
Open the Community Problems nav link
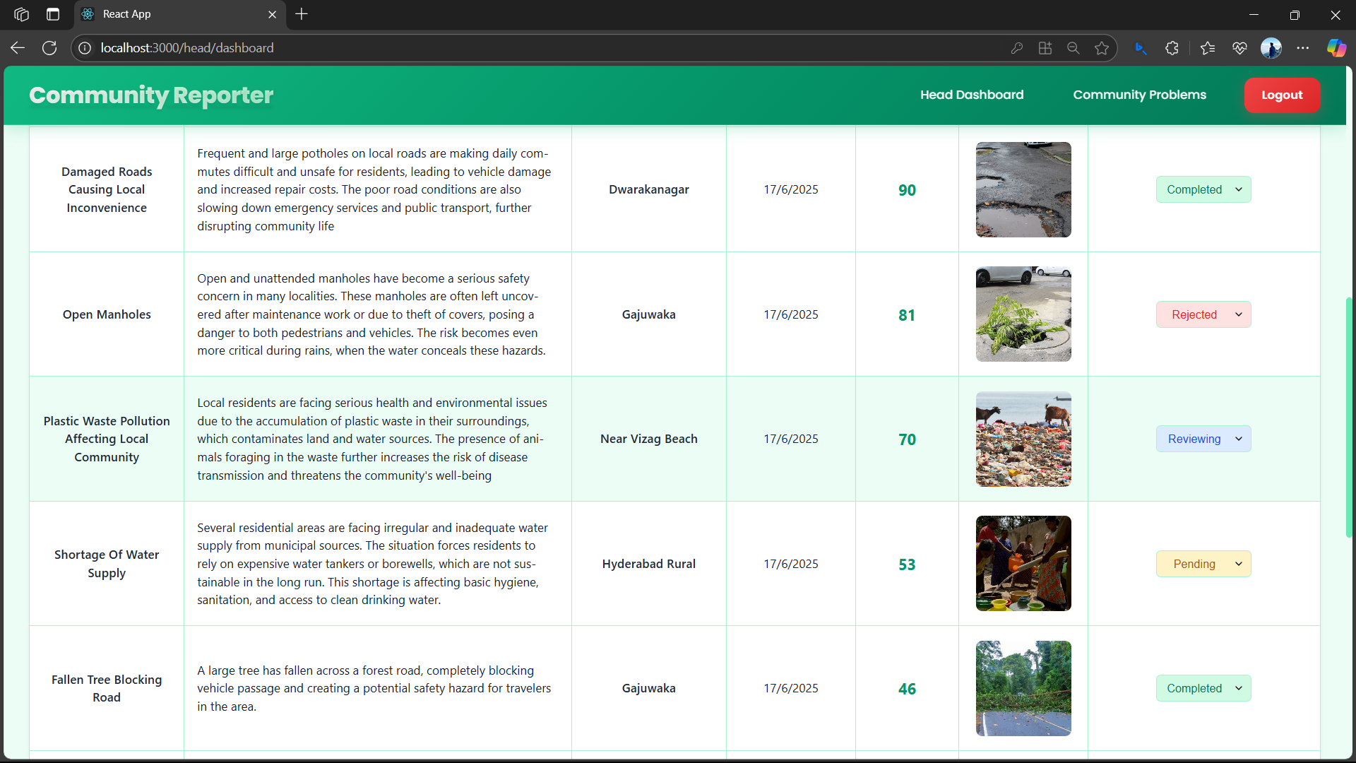pos(1139,95)
